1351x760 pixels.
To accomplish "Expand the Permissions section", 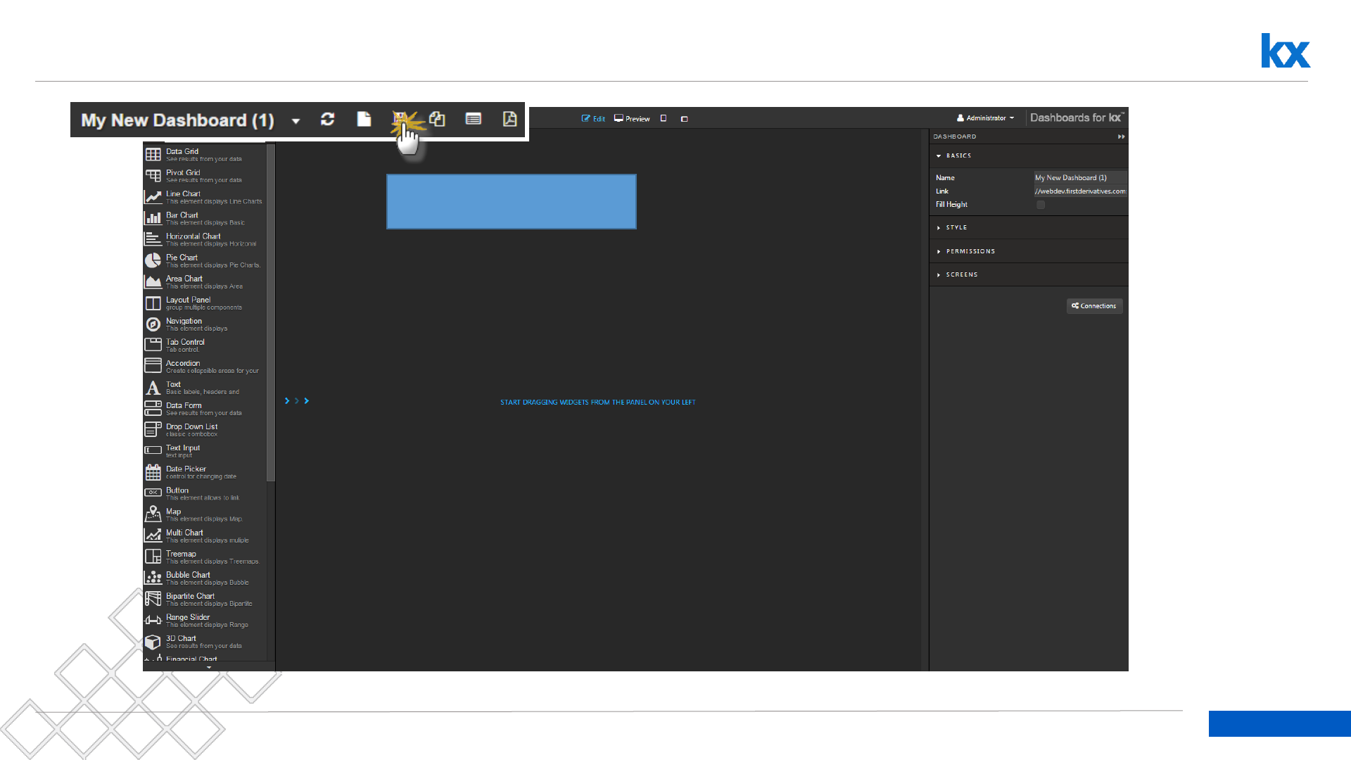I will (x=970, y=251).
